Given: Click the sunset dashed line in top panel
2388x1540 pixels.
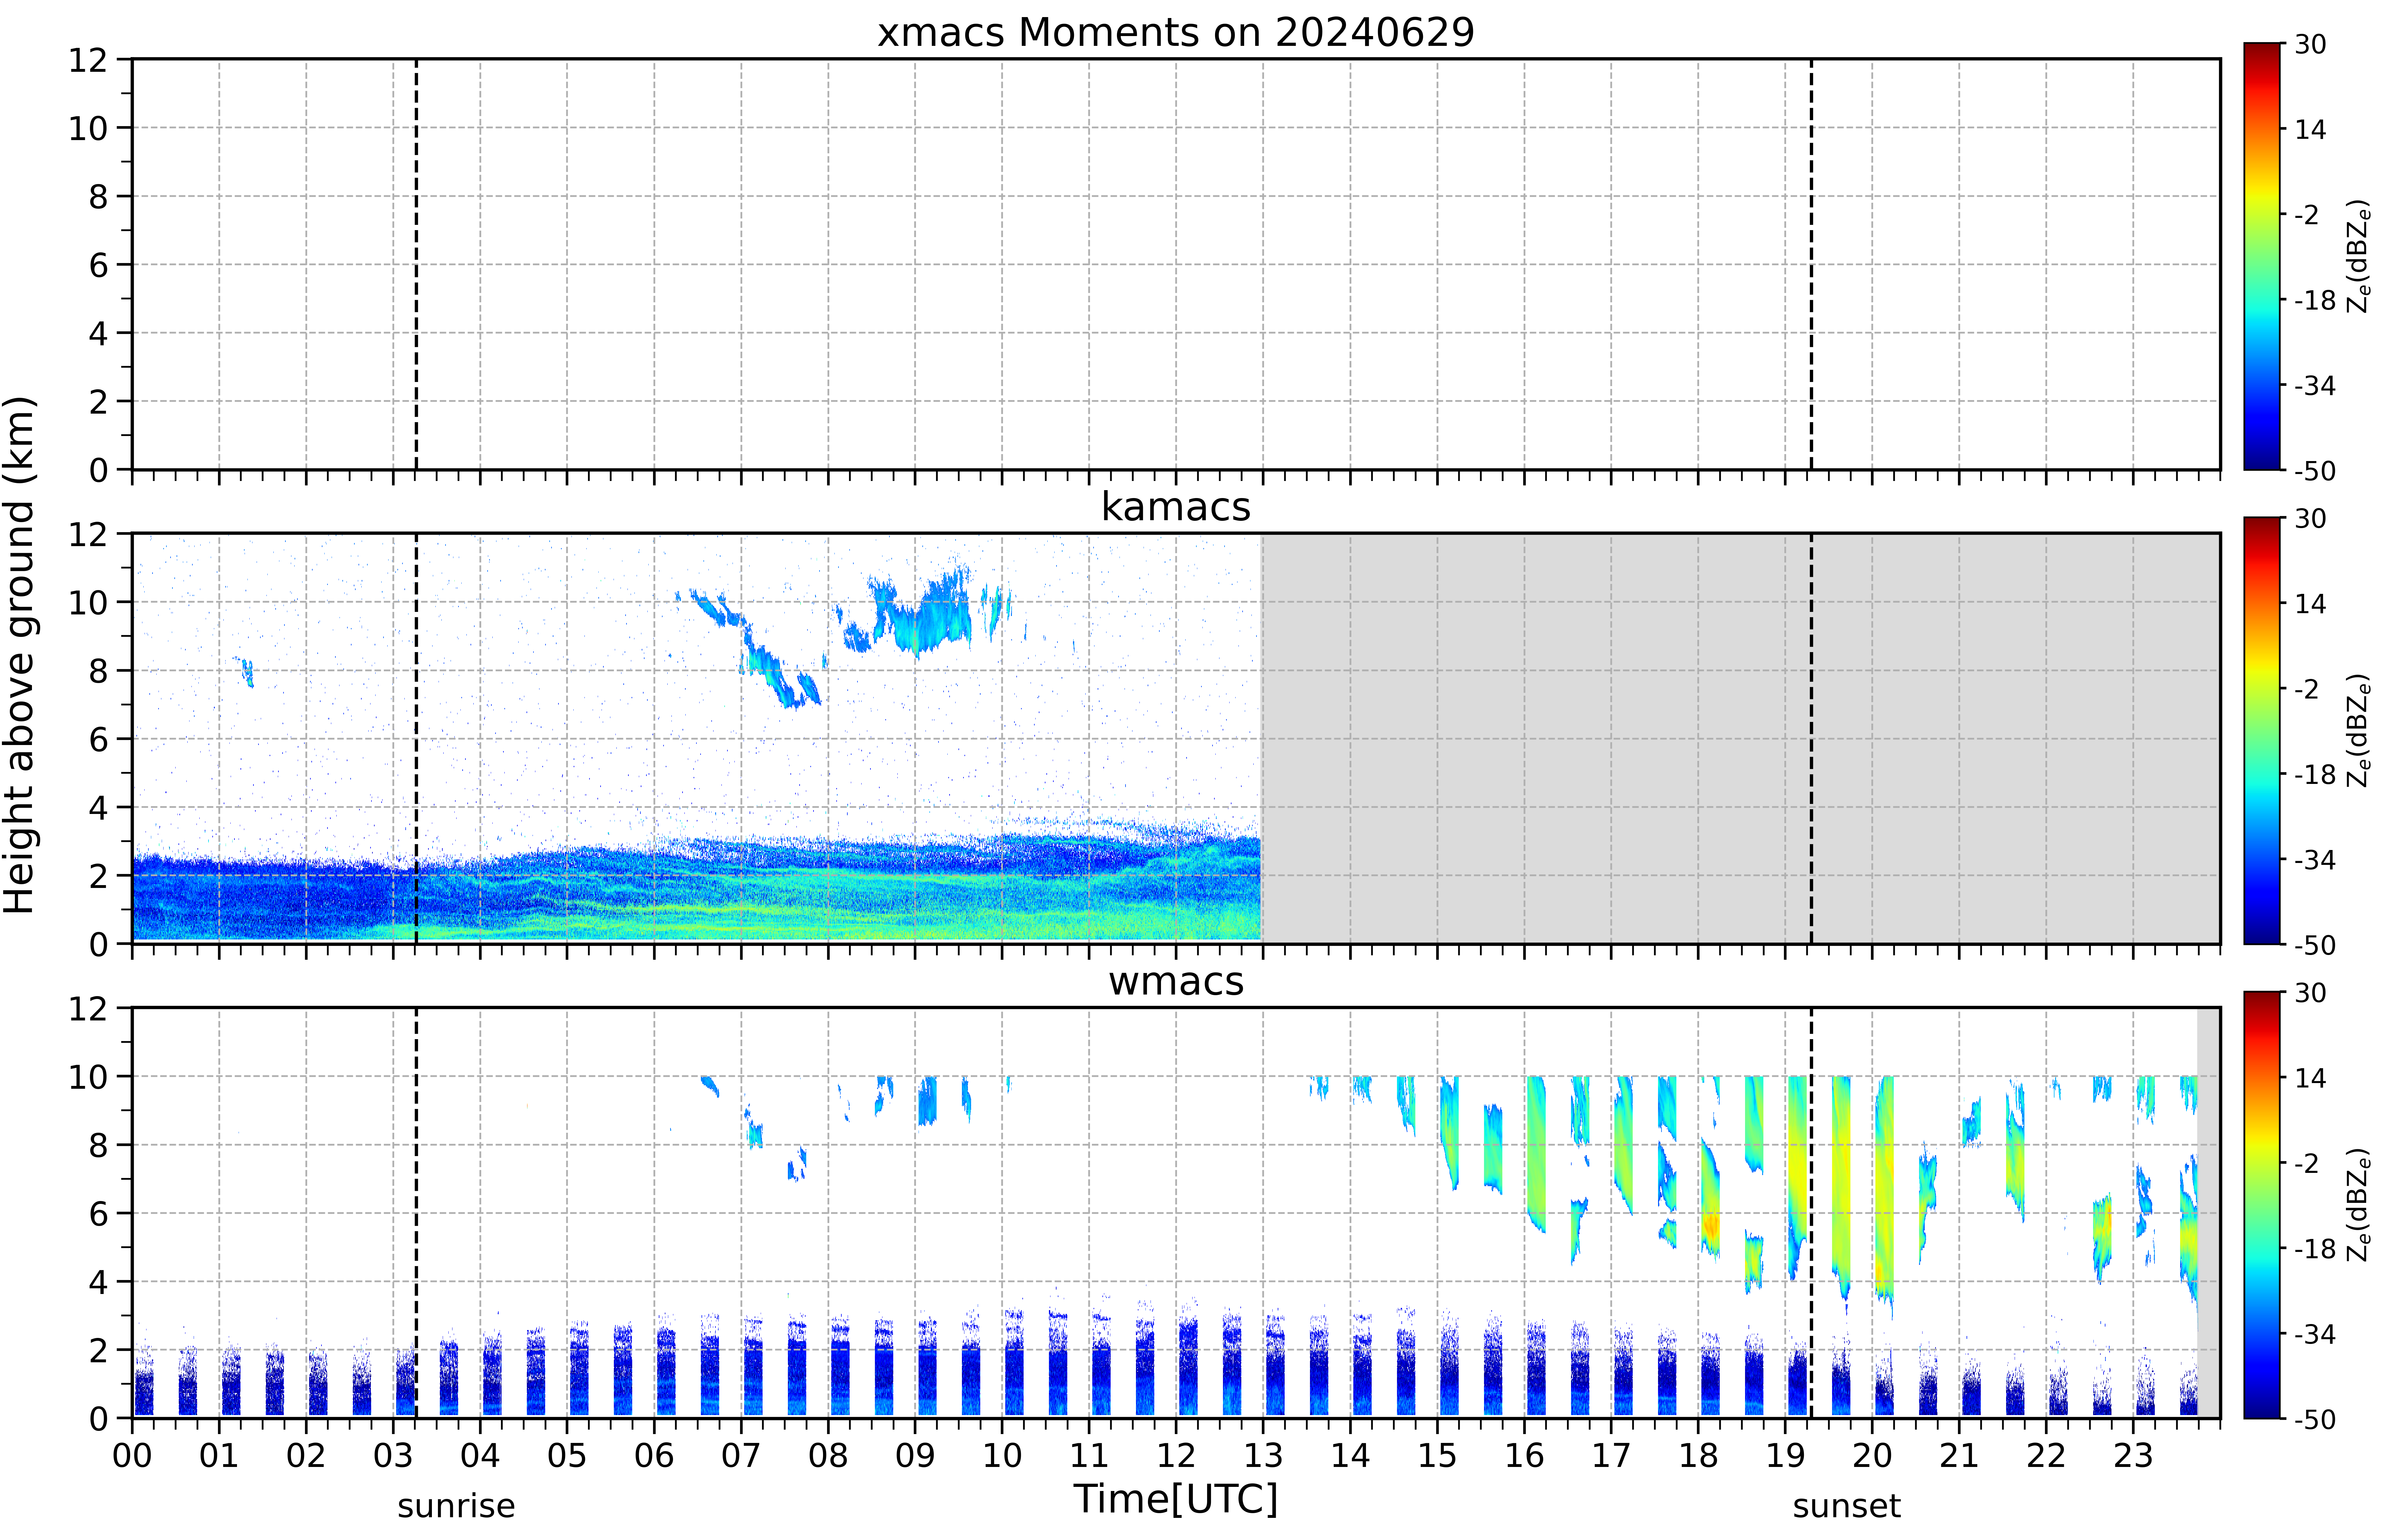Looking at the screenshot, I should [x=1811, y=264].
